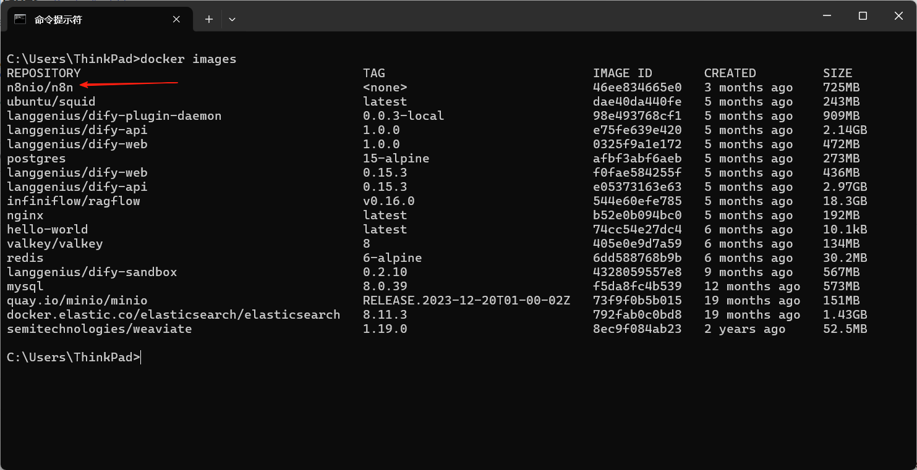Click the 15-alpine tag
Viewport: 917px width, 470px height.
(x=396, y=159)
